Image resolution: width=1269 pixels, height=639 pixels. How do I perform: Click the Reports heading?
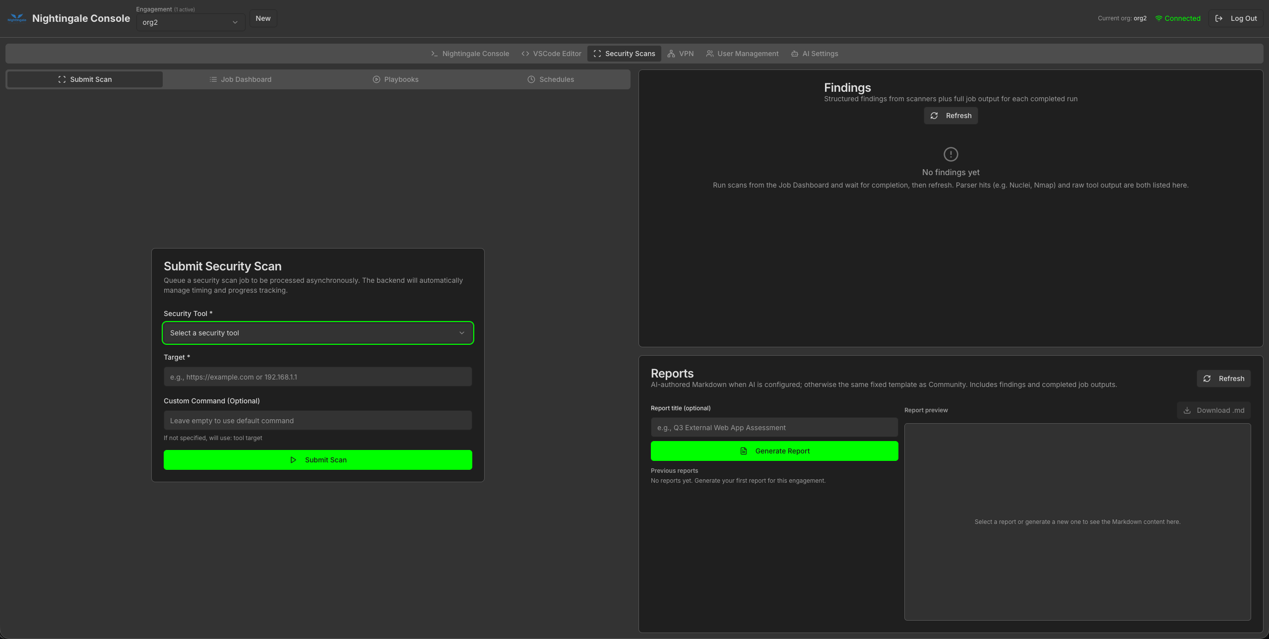point(672,374)
